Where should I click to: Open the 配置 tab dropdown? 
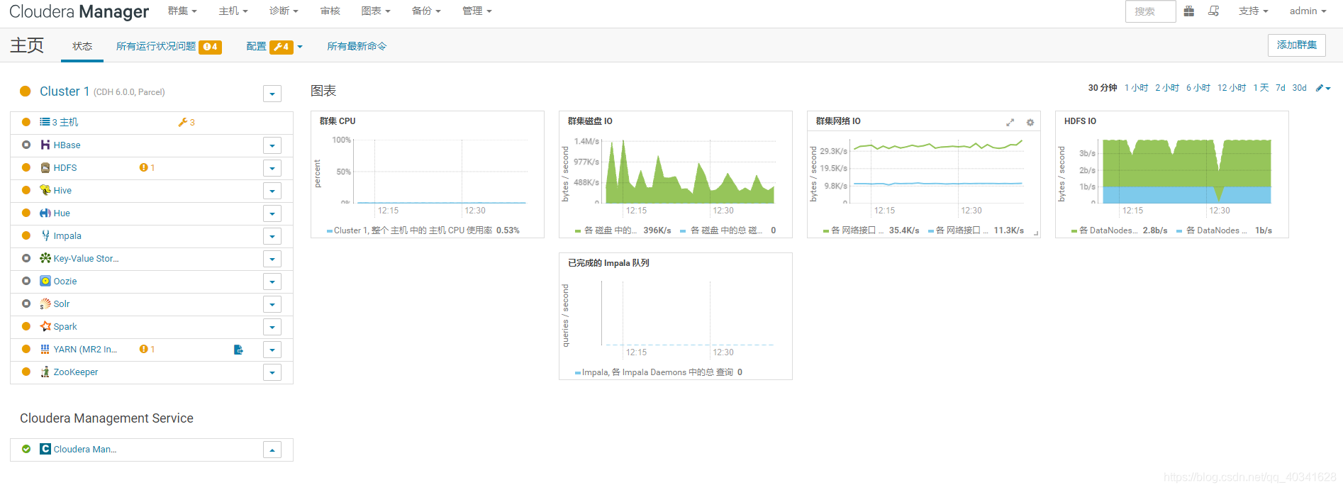click(x=274, y=46)
